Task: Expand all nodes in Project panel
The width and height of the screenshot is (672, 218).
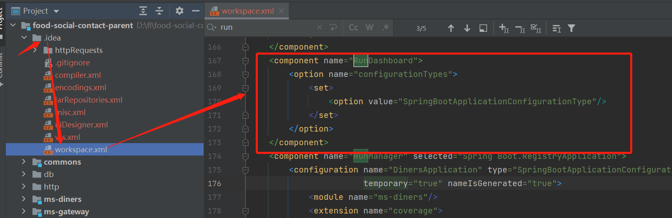Action: click(x=143, y=11)
